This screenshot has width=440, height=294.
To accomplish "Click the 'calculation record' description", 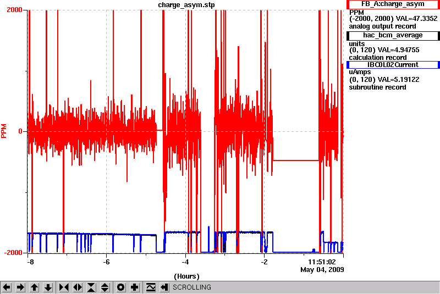I will [378, 58].
